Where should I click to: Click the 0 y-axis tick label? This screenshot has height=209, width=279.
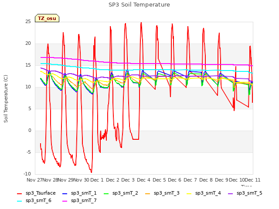[x=30, y=131]
